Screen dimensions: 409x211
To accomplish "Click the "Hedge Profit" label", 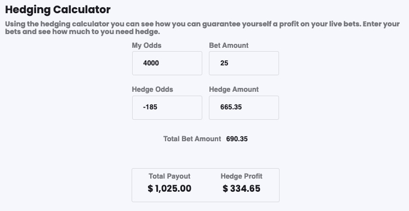I will (242, 176).
